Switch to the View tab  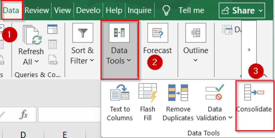[x=62, y=10]
